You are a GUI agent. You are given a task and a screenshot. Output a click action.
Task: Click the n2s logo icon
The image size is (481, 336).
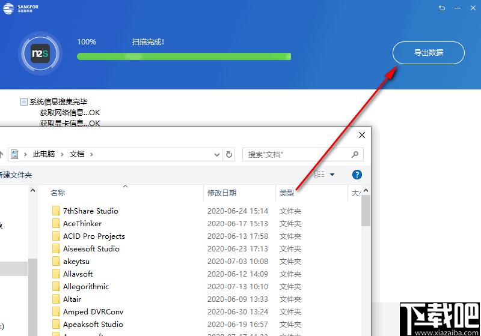[x=40, y=53]
